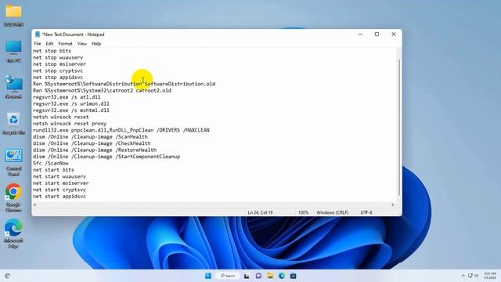Viewport: 501px width, 282px height.
Task: Click the taskbar Search box
Action: click(x=228, y=276)
